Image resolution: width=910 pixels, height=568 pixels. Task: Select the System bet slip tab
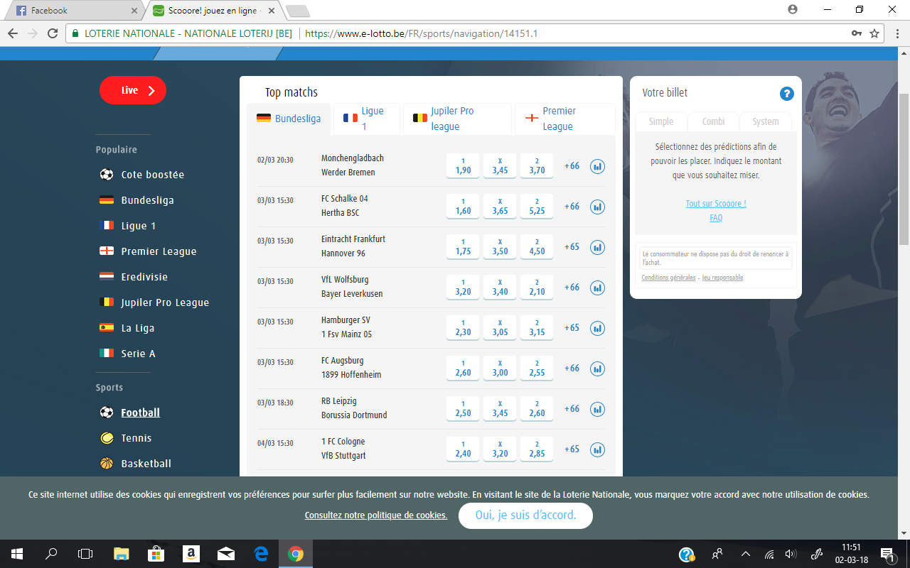coord(766,121)
